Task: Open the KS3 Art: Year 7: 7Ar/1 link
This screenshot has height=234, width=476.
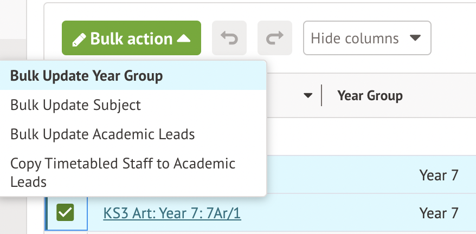Action: coord(172,213)
